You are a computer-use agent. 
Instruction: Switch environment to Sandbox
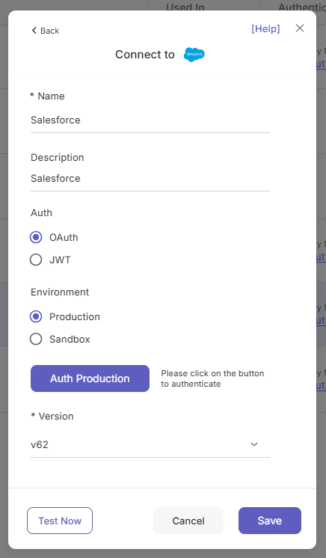(x=36, y=339)
